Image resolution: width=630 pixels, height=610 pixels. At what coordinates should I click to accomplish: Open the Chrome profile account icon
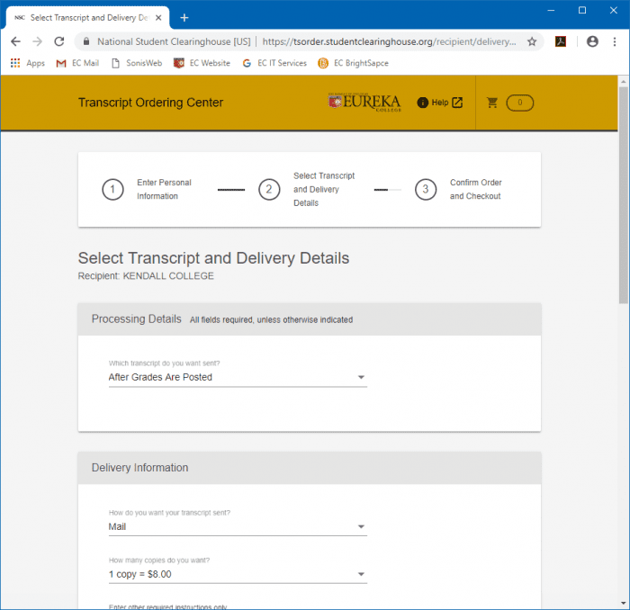tap(592, 41)
